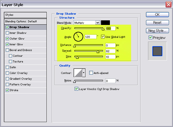Click the Spread slider handle

98,52
